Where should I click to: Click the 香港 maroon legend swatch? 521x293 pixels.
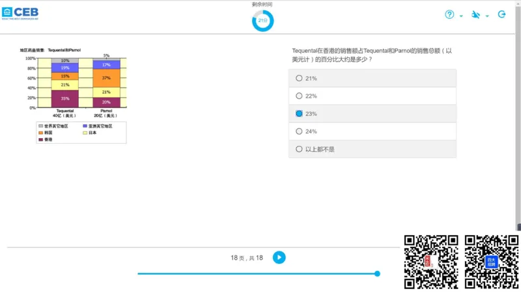click(40, 139)
